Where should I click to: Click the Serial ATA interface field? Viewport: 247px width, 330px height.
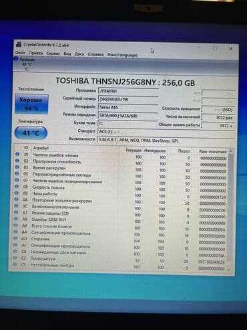coord(128,107)
